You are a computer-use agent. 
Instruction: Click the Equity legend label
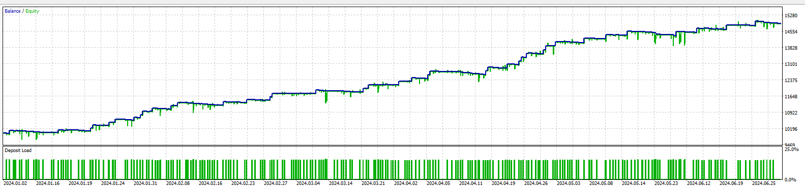tap(33, 11)
